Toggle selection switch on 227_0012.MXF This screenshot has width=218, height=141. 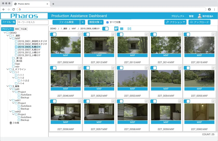tap(87, 35)
